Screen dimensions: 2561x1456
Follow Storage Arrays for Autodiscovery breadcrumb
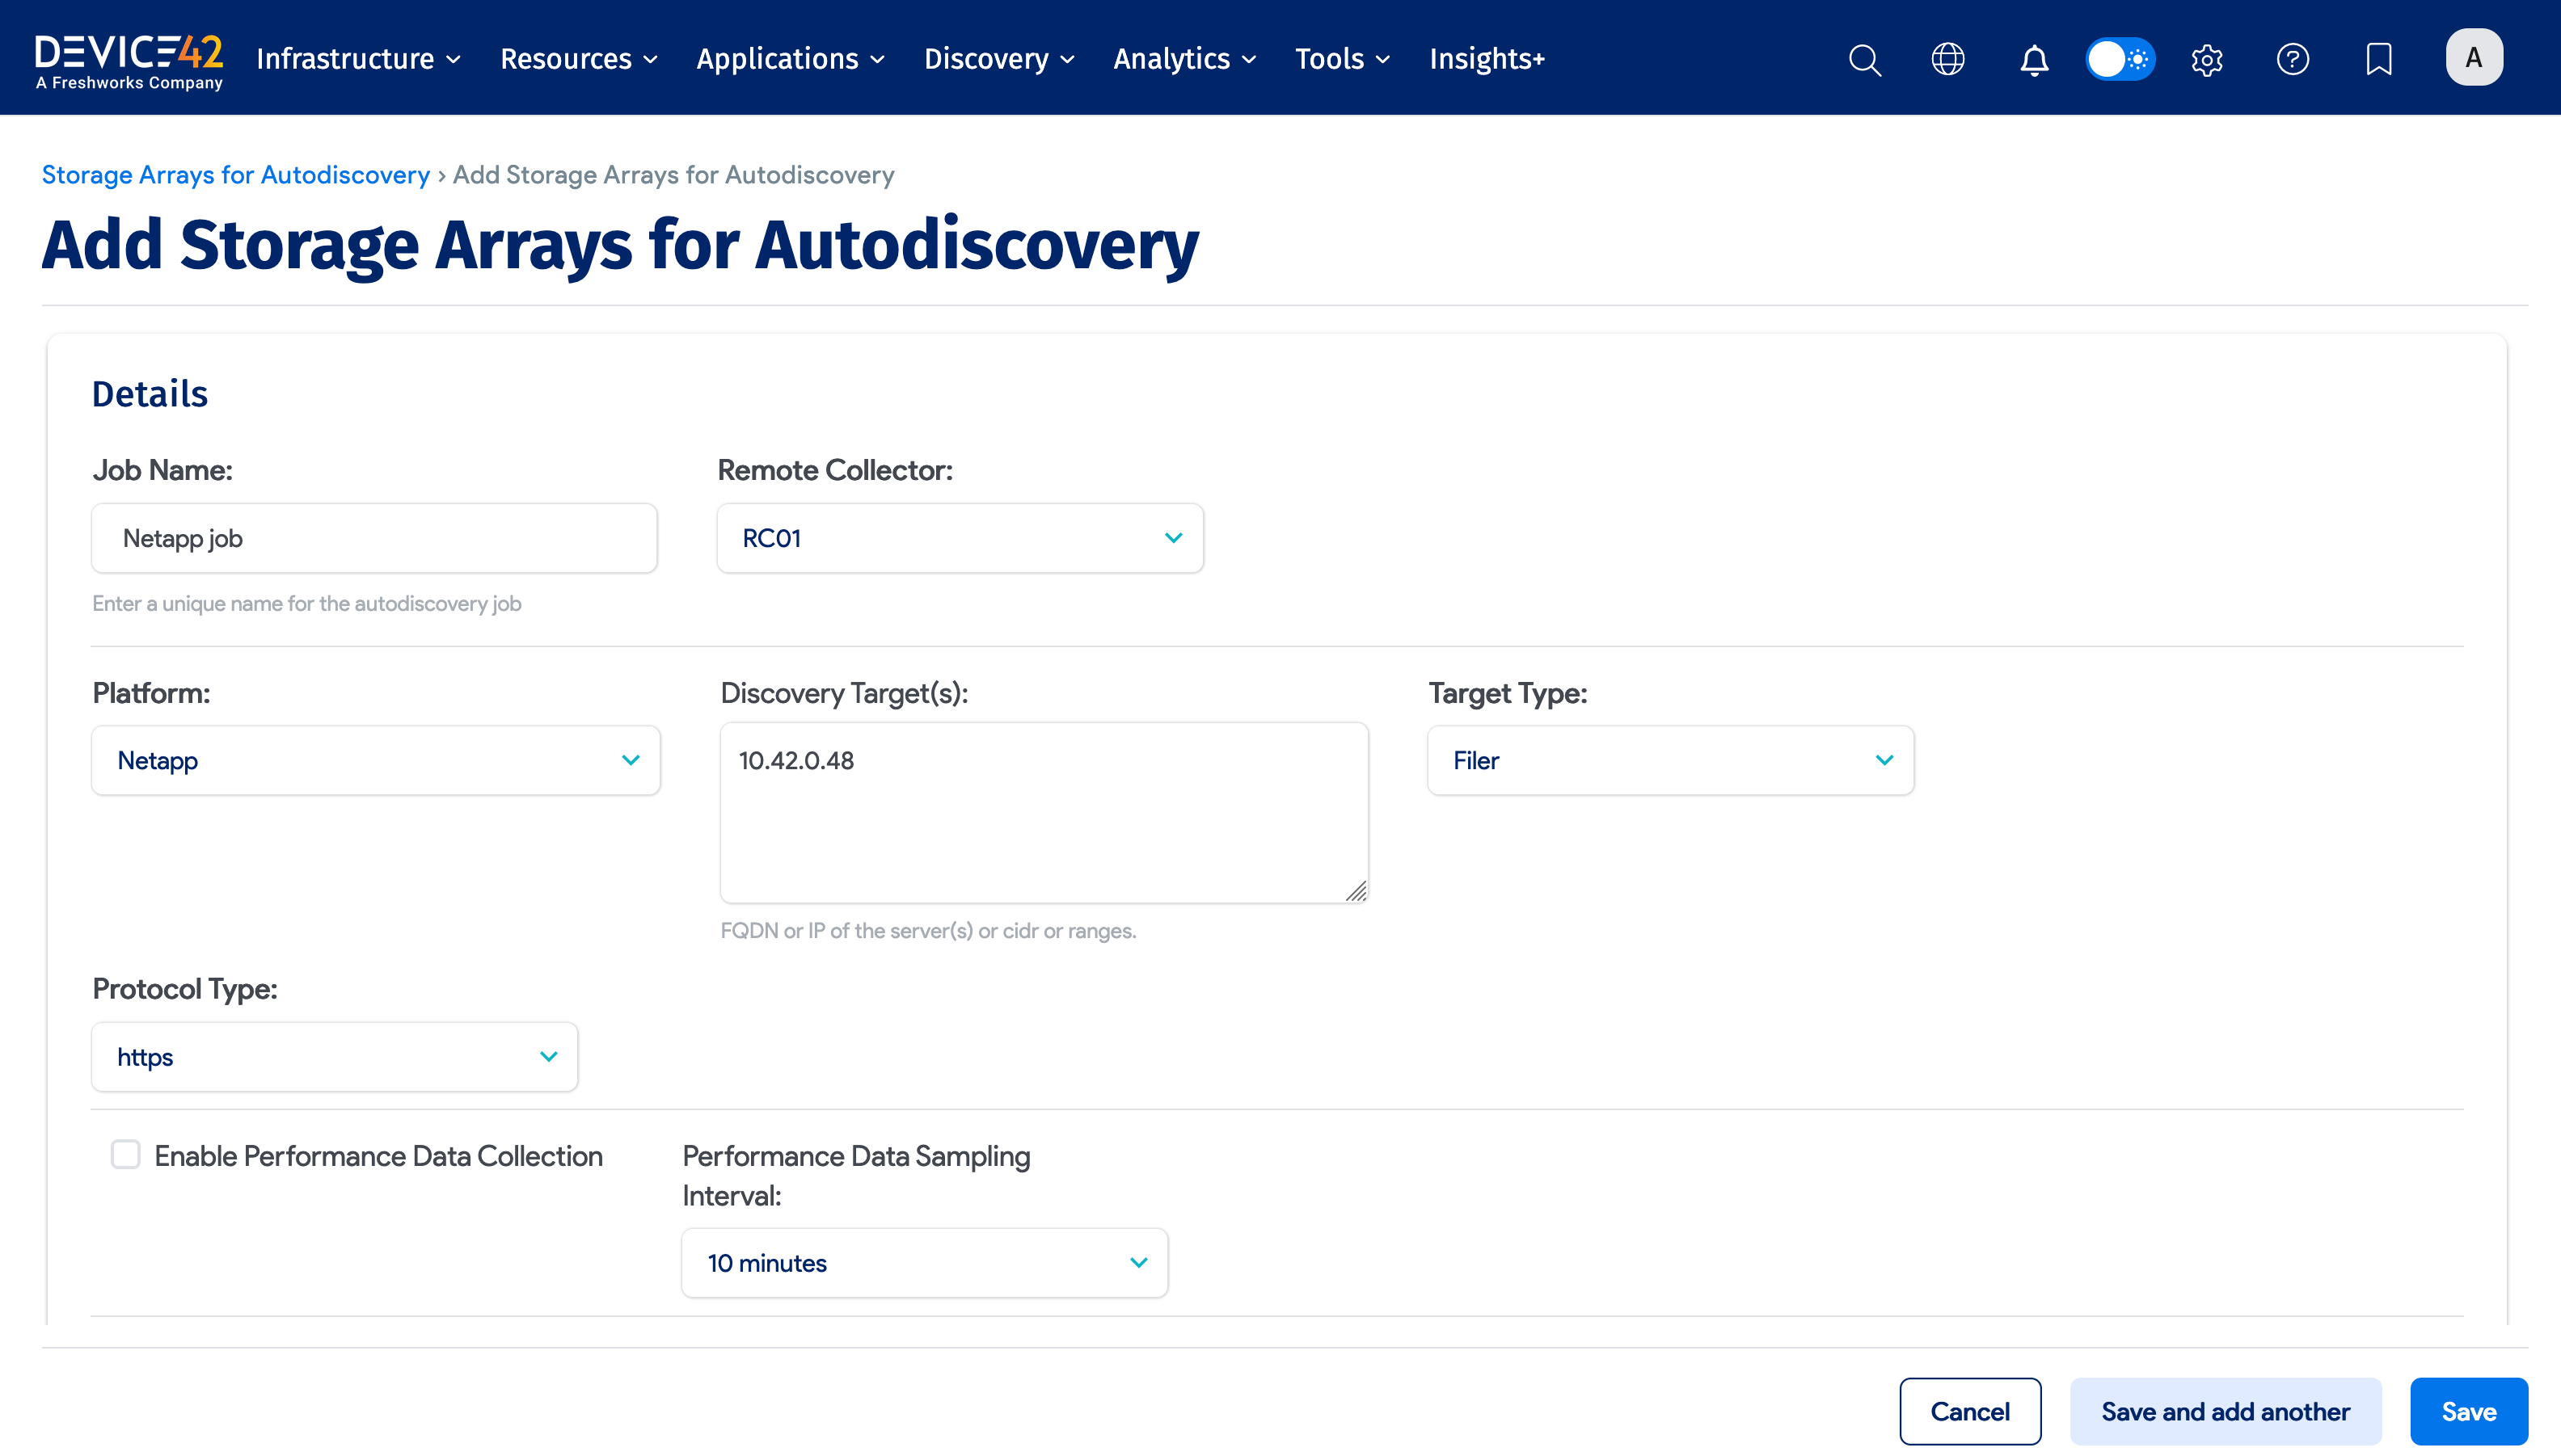point(235,175)
